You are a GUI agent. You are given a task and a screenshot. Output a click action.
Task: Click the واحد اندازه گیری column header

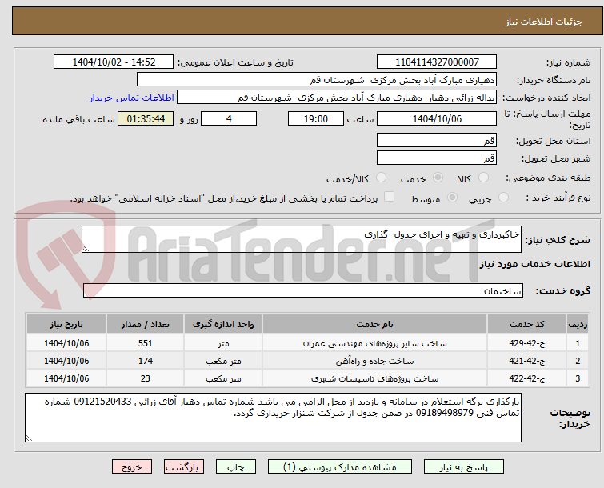pyautogui.click(x=223, y=324)
